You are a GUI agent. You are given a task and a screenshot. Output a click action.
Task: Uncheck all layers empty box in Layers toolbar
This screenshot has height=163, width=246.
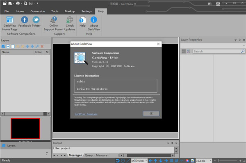click(13, 46)
